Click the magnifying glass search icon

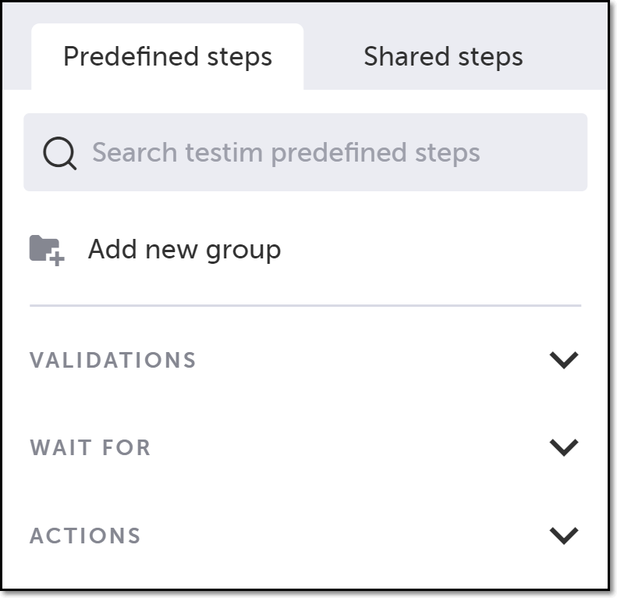pyautogui.click(x=59, y=153)
